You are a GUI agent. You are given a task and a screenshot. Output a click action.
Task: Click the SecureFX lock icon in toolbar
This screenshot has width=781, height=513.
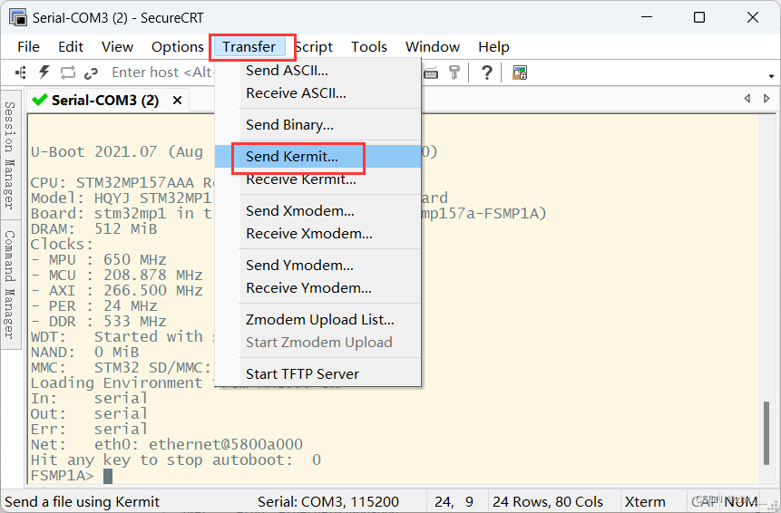(x=520, y=73)
